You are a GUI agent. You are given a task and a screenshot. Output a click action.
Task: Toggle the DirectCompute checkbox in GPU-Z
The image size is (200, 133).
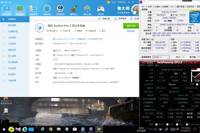coord(187,124)
